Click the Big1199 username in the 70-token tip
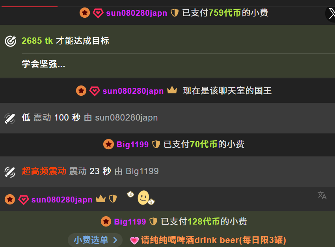The width and height of the screenshot is (335, 247). tap(132, 145)
